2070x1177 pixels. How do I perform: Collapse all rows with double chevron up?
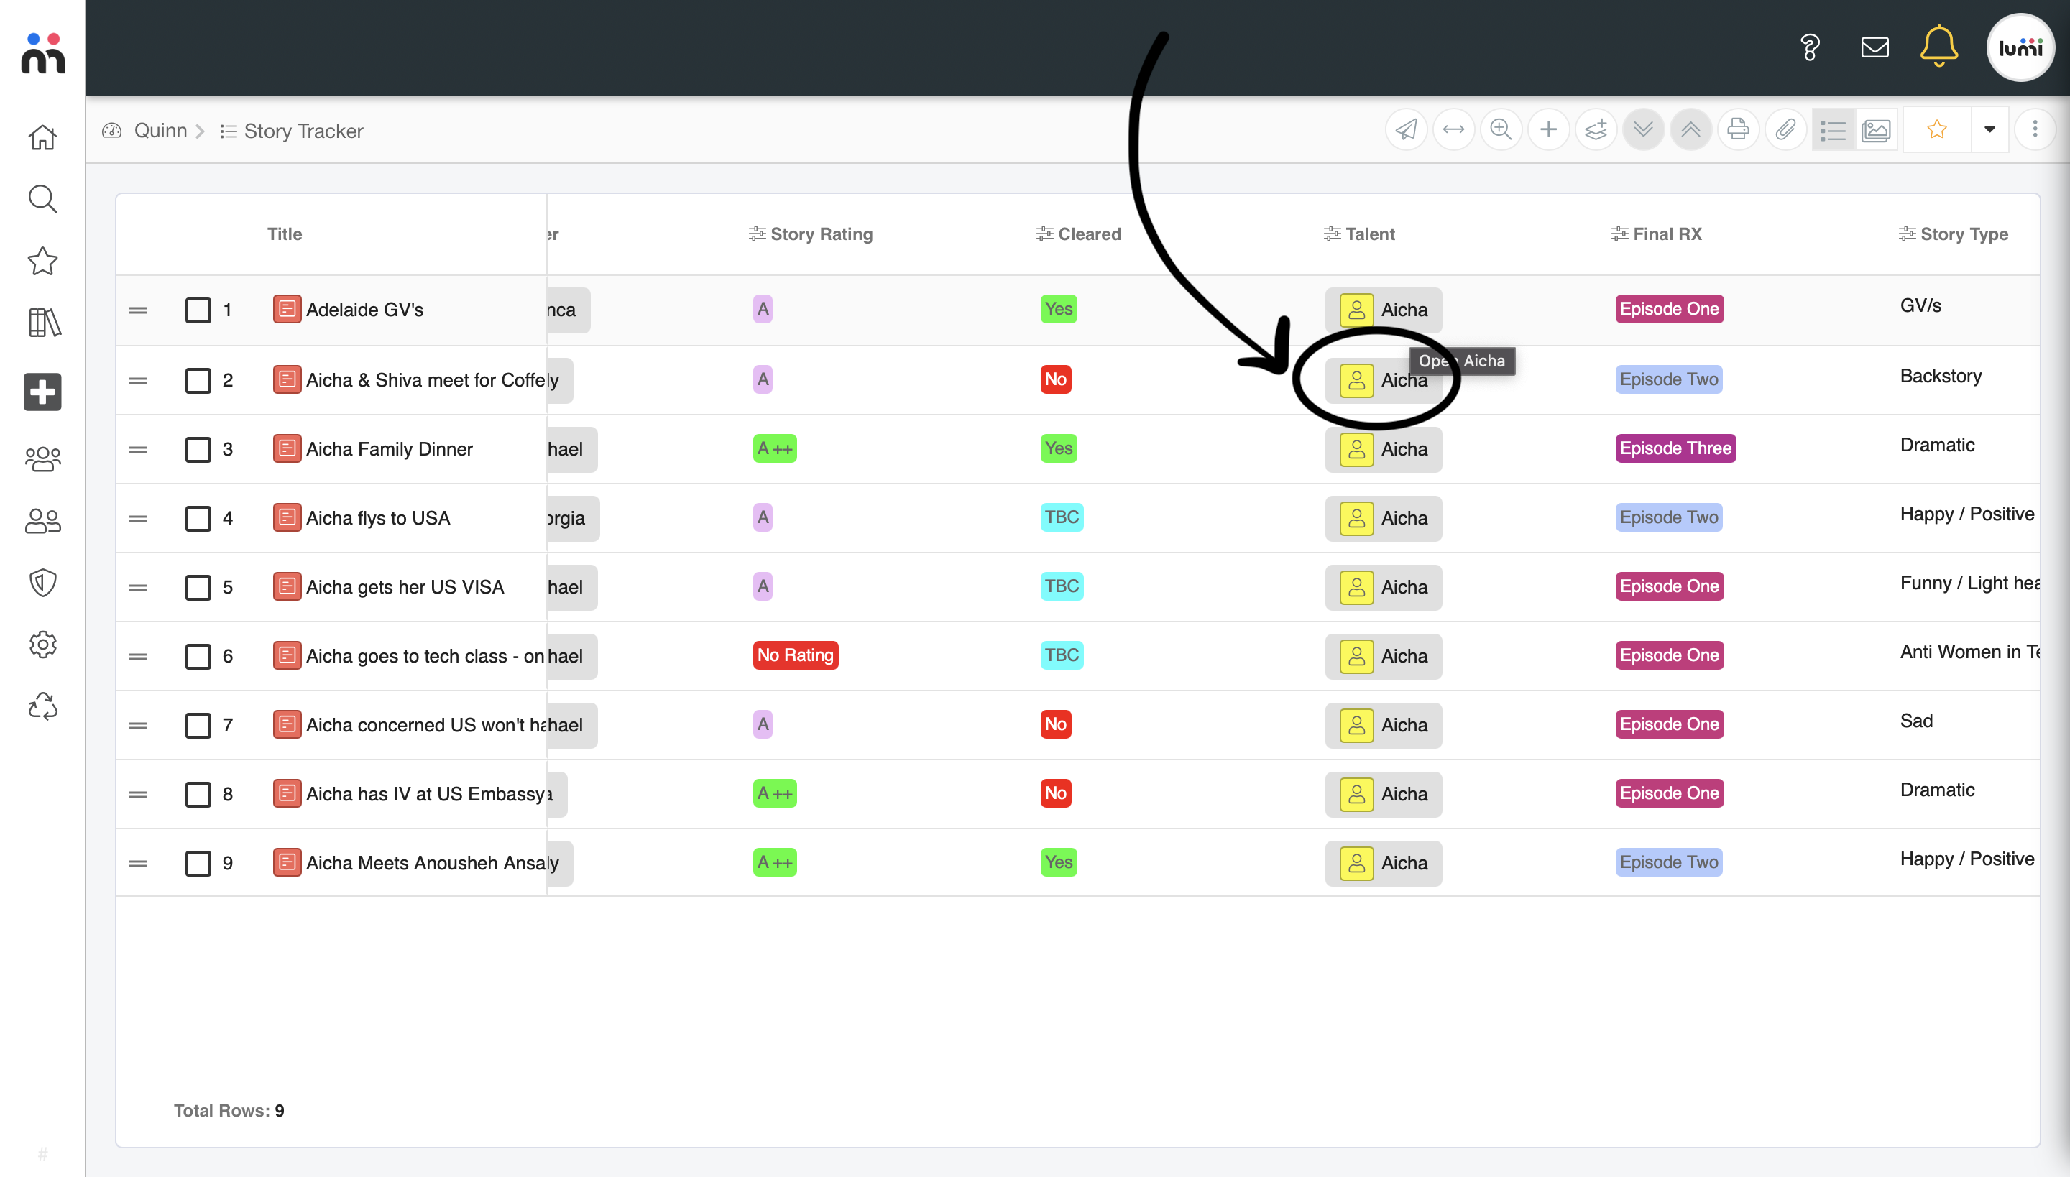click(1690, 130)
